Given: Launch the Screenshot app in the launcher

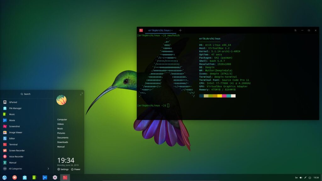Looking at the screenshot, I should click(13, 126).
